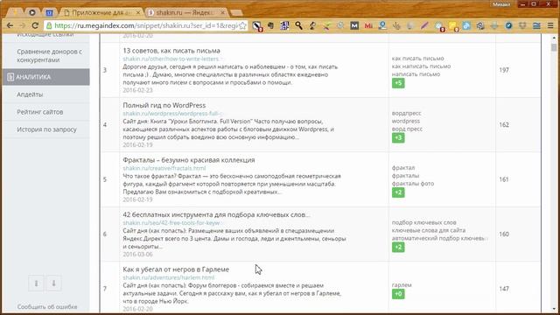Click keyword вордпресс
The height and width of the screenshot is (315, 560).
click(406, 113)
